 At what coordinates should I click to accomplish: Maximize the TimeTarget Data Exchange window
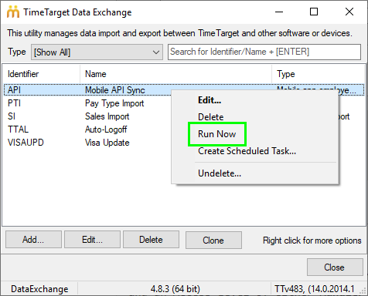314,12
